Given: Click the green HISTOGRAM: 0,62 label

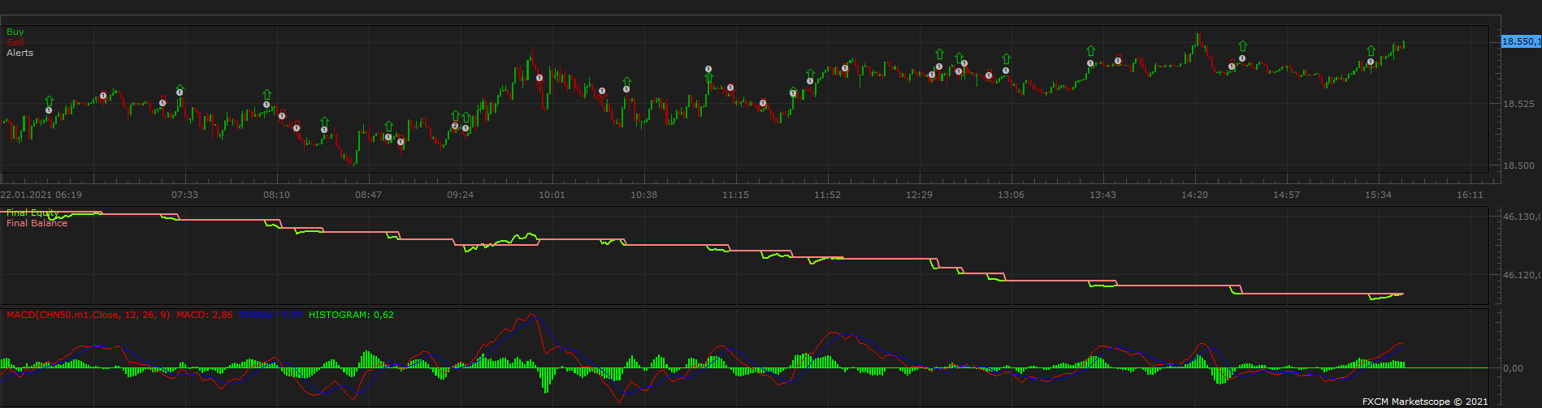Looking at the screenshot, I should (352, 315).
